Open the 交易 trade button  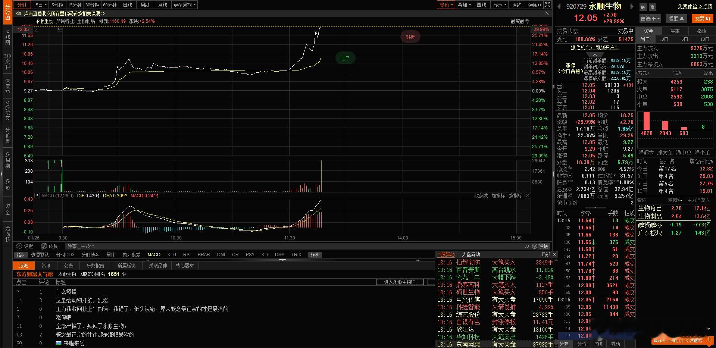(x=703, y=19)
